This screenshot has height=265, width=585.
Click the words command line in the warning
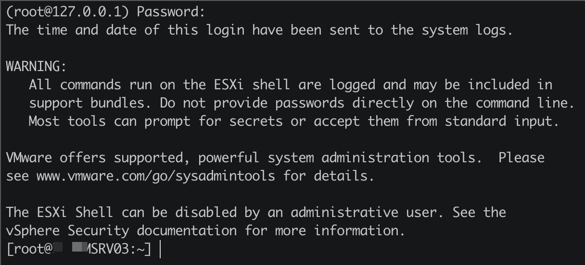click(x=525, y=103)
